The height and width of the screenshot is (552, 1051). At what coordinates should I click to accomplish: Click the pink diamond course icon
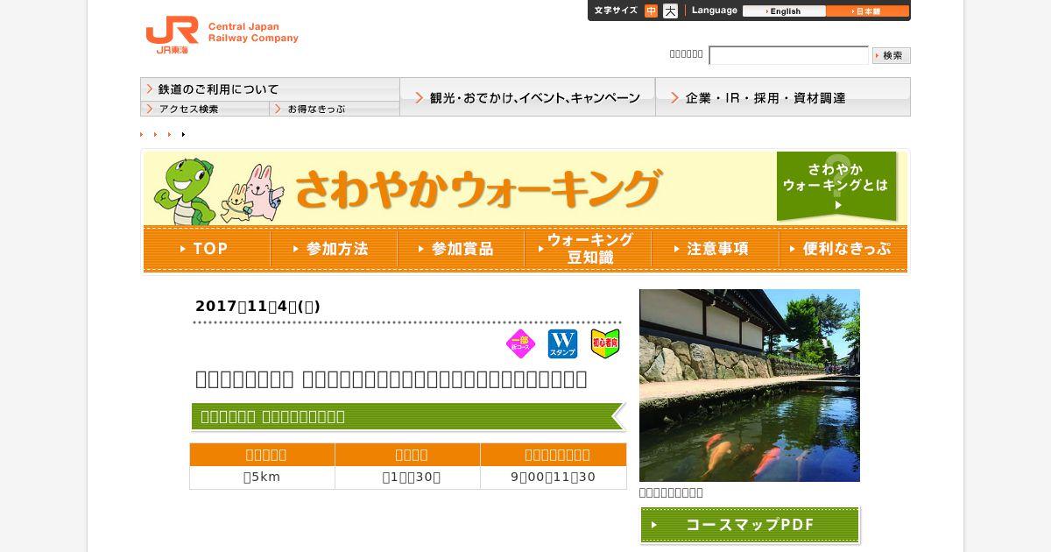pyautogui.click(x=521, y=343)
